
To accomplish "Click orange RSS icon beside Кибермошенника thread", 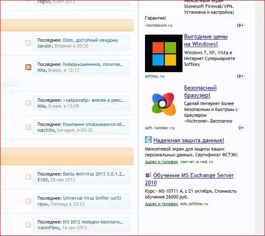I will point(28,67).
